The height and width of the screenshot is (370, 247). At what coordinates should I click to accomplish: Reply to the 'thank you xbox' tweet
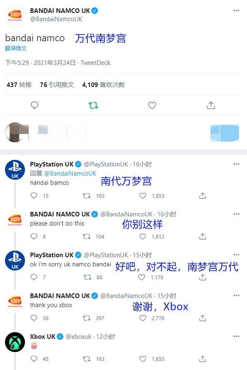pyautogui.click(x=34, y=318)
